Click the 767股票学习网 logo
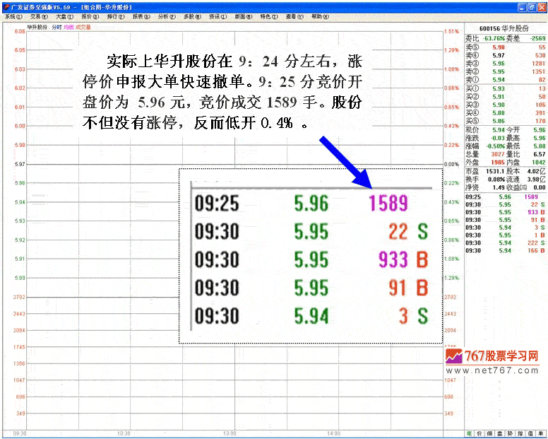This screenshot has height=439, width=548. tap(493, 357)
